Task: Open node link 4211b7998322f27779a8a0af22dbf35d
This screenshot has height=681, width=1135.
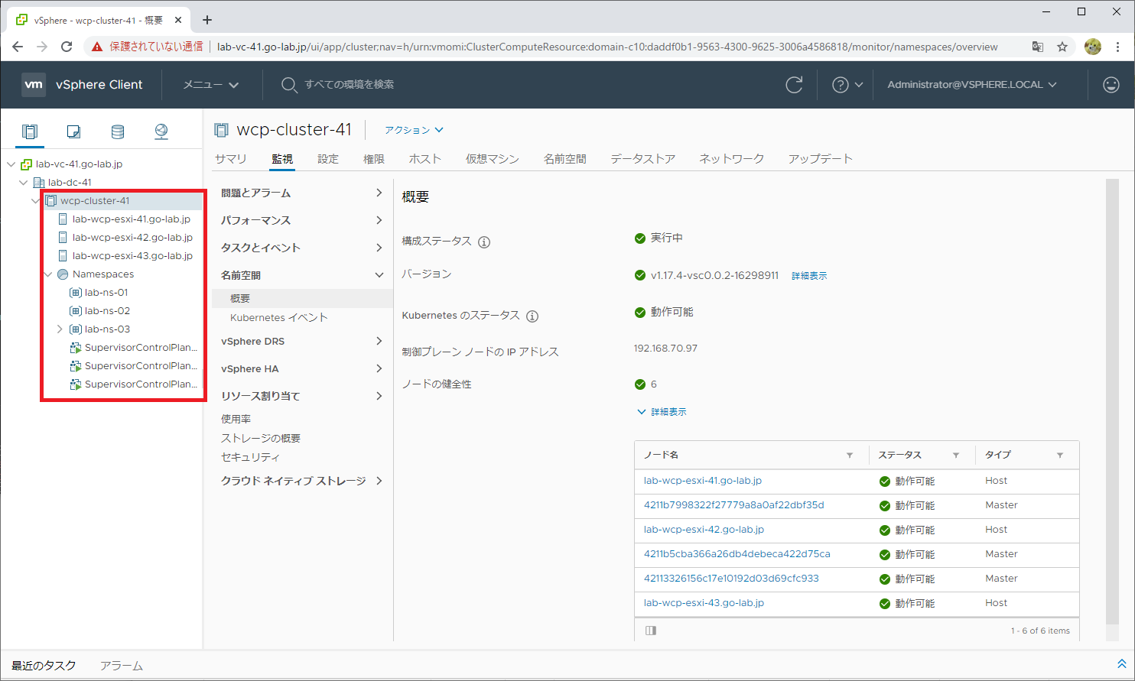Action: coord(734,505)
